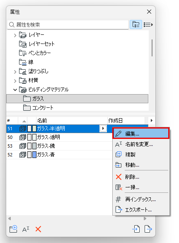Select the ガラス-鏡 row
This screenshot has height=243, width=179.
click(59, 146)
